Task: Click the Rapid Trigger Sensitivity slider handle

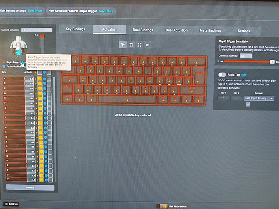Action: (x=272, y=62)
